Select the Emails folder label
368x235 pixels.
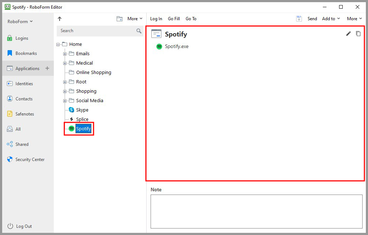[83, 54]
